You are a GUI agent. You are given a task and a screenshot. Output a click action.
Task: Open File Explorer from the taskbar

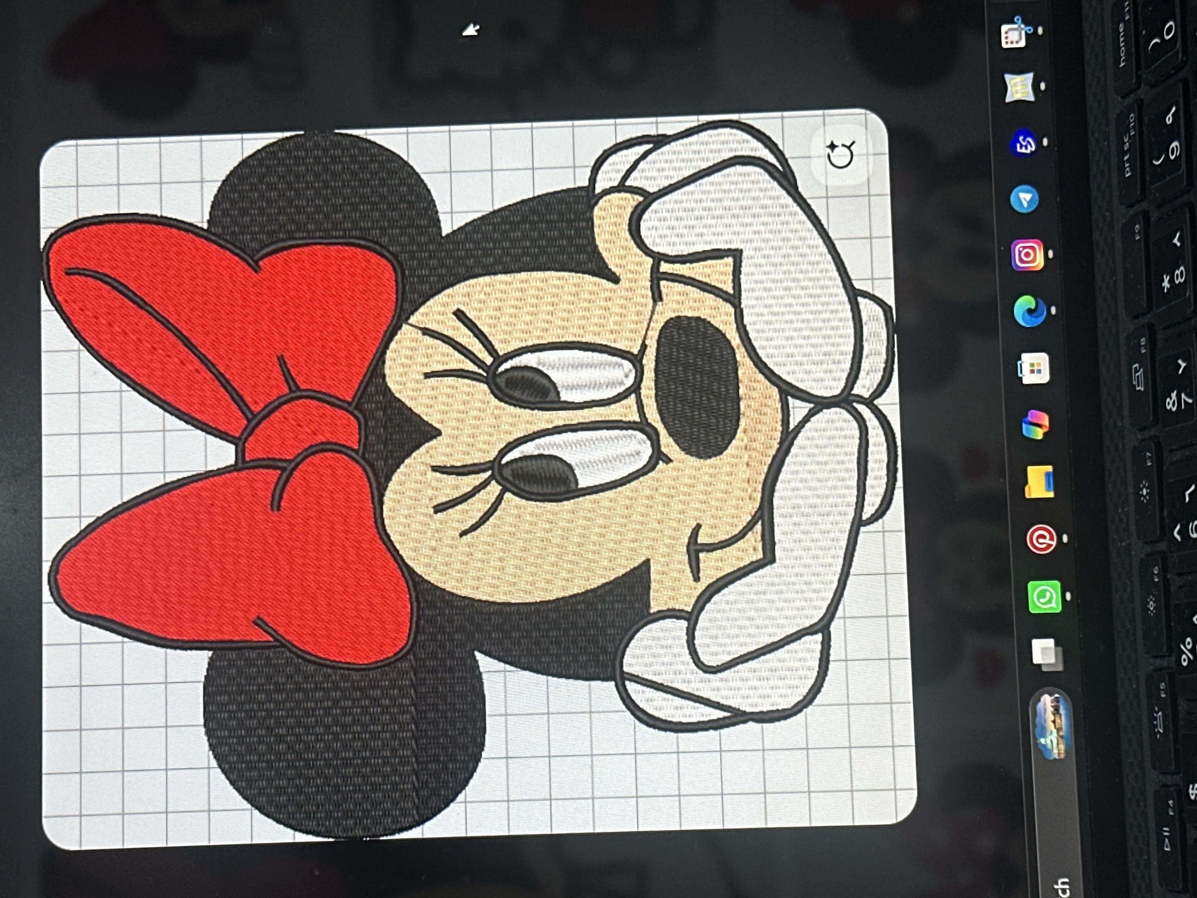click(x=1039, y=481)
